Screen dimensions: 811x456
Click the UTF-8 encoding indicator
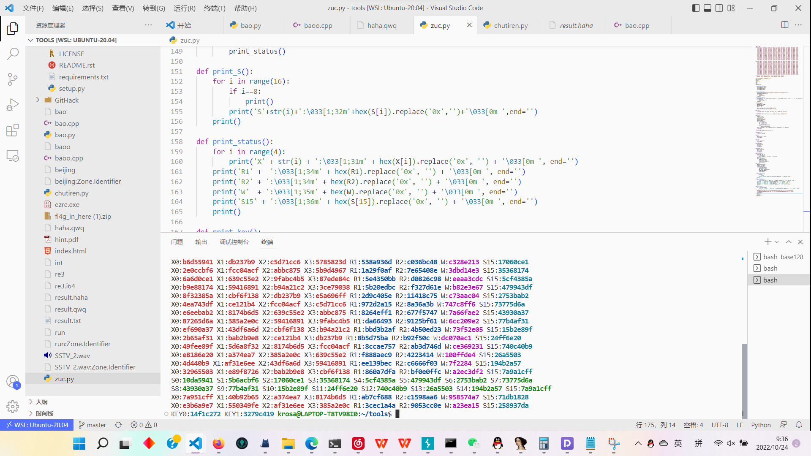coord(719,425)
